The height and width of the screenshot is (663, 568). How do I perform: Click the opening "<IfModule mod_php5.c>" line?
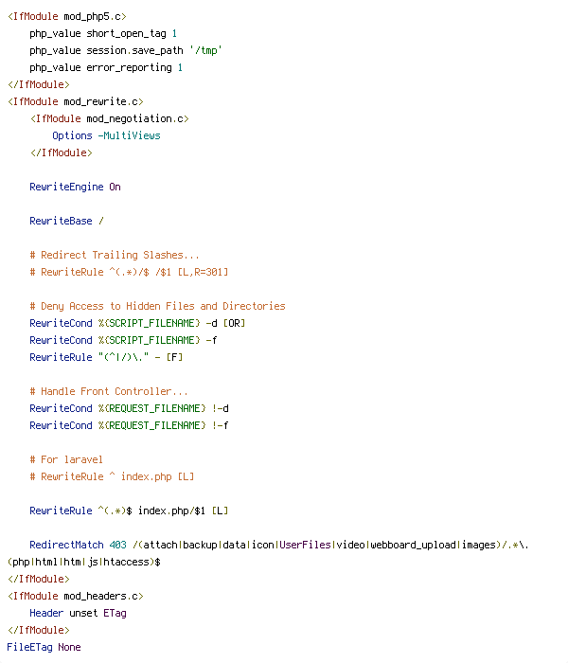click(x=67, y=16)
